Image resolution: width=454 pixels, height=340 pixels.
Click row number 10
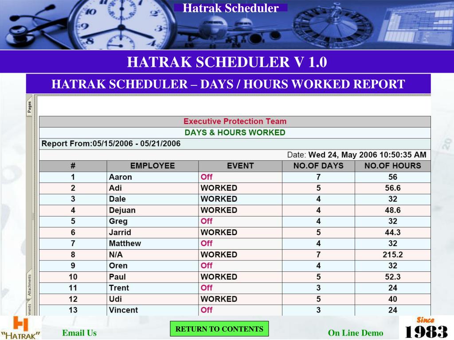point(73,277)
